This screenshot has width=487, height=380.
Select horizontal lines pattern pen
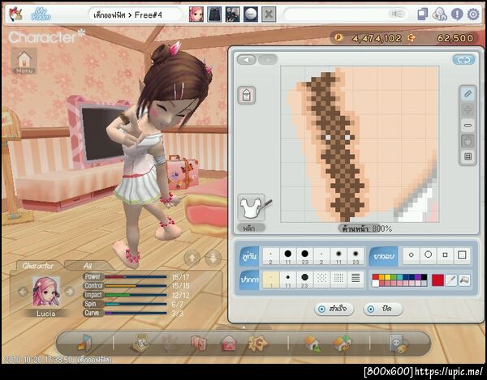(x=356, y=280)
